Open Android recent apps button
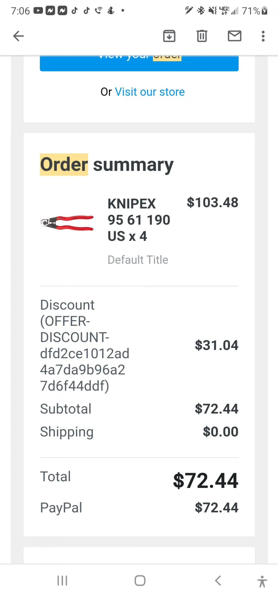 pyautogui.click(x=62, y=581)
